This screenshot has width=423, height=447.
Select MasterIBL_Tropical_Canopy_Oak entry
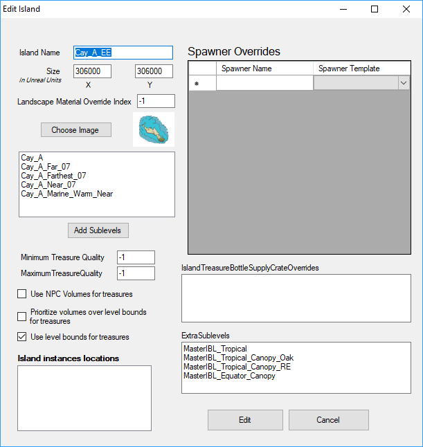tap(238, 358)
